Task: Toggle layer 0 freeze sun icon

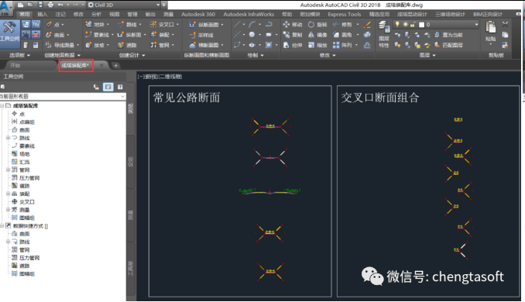Action: [405, 25]
